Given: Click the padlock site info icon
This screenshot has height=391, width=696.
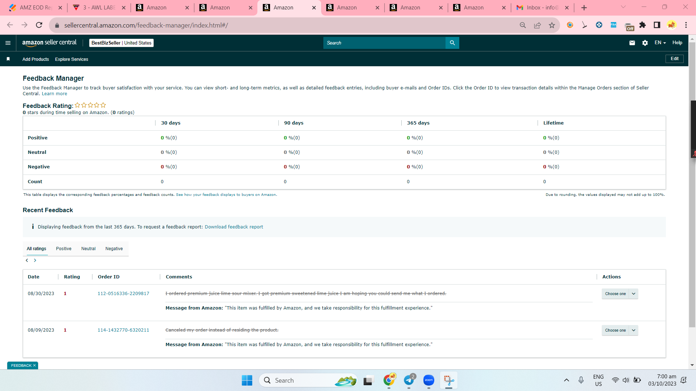Looking at the screenshot, I should click(57, 25).
